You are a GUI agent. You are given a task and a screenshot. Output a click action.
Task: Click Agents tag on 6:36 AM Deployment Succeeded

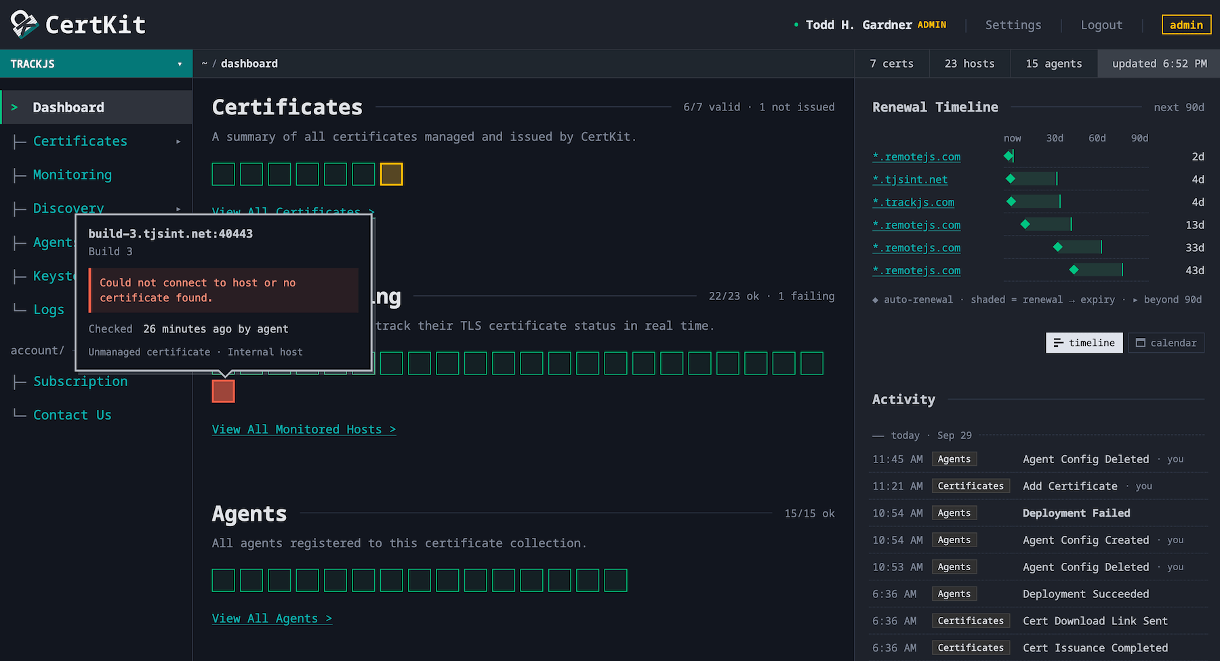coord(954,594)
